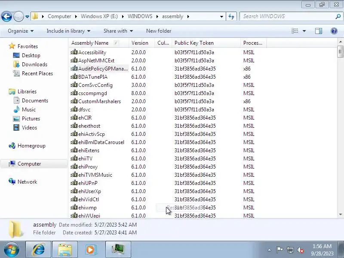Image resolution: width=344 pixels, height=258 pixels.
Task: Open Downloads in the navigation pane
Action: pos(34,64)
